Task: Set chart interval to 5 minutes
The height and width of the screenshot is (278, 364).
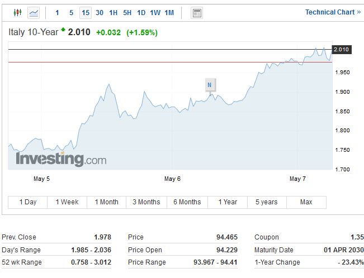Action: pyautogui.click(x=71, y=12)
